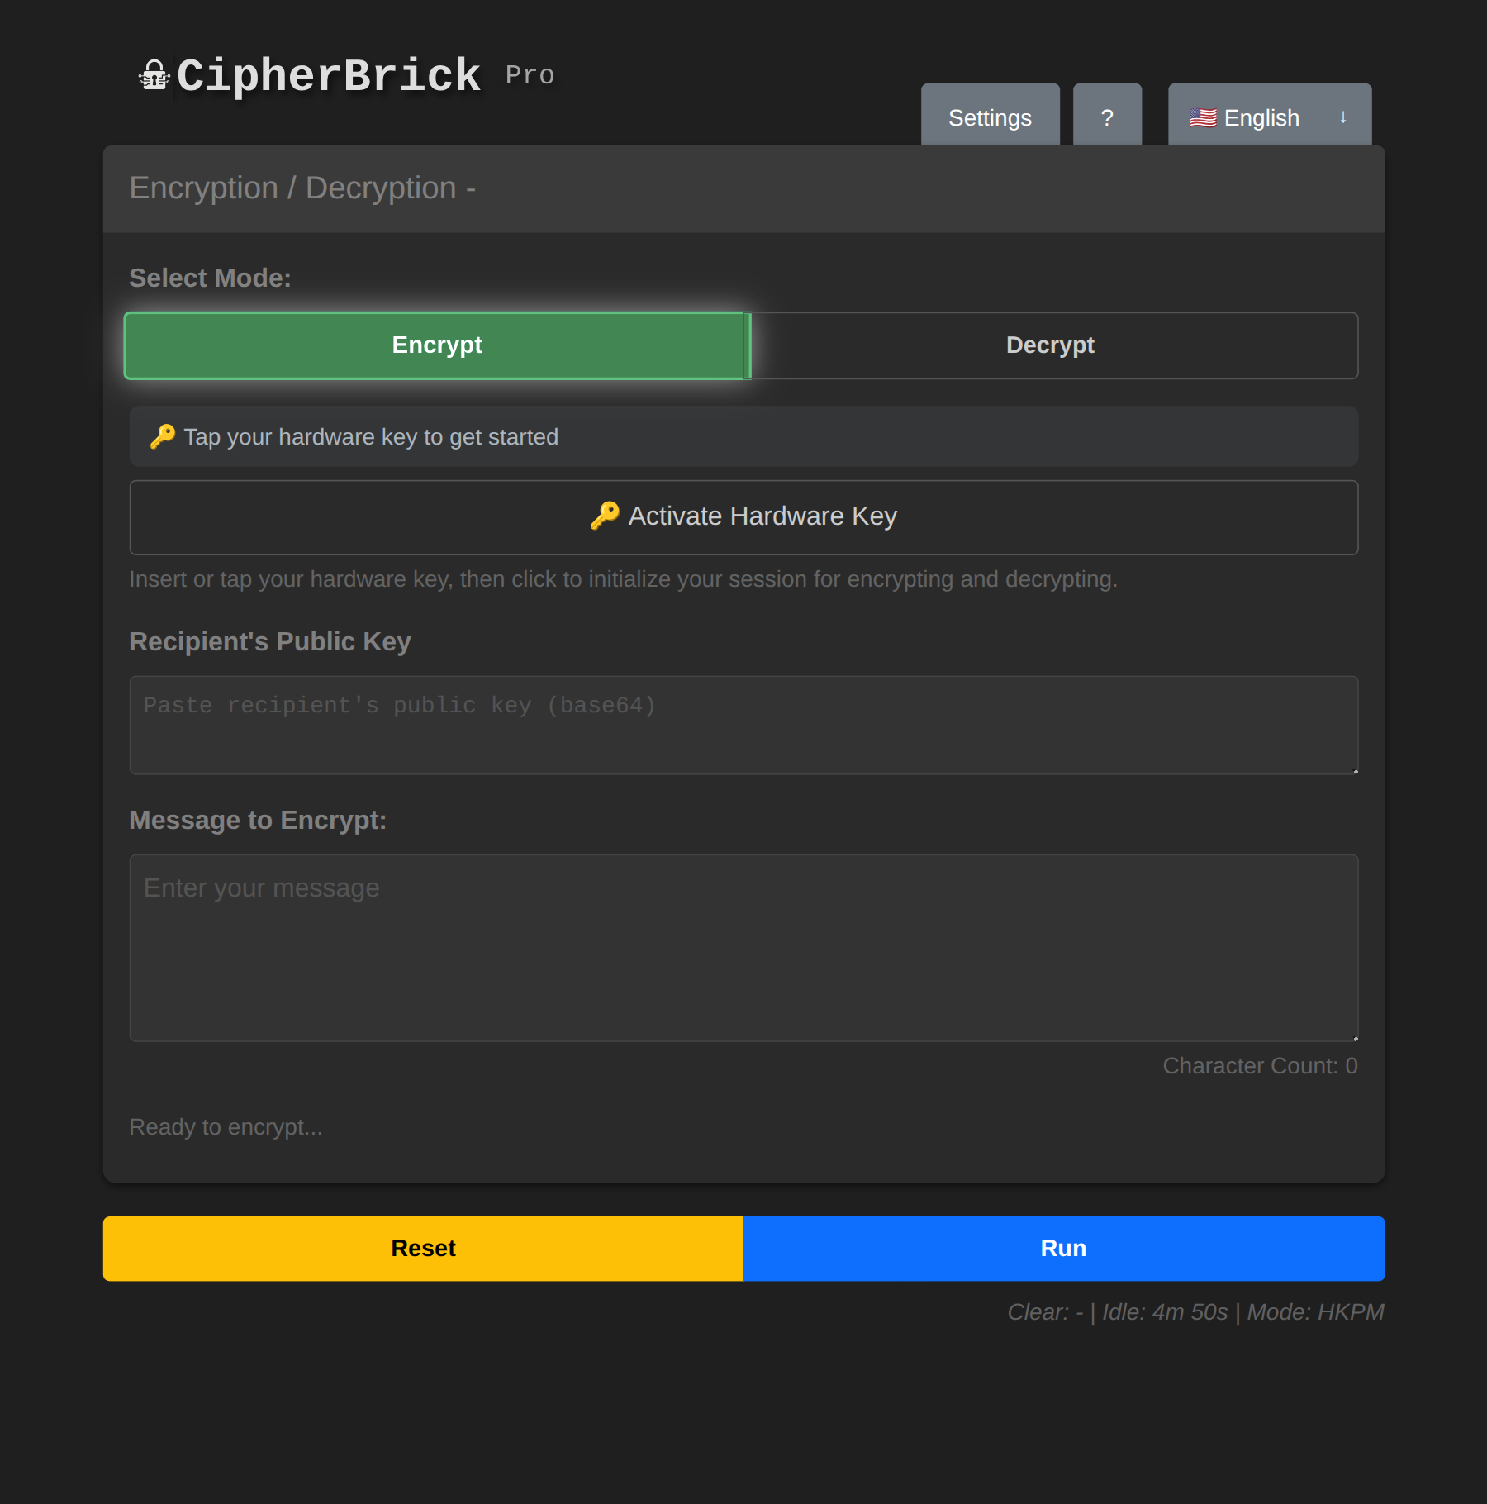The width and height of the screenshot is (1487, 1504).
Task: Click the yellow Reset button
Action: click(x=422, y=1248)
